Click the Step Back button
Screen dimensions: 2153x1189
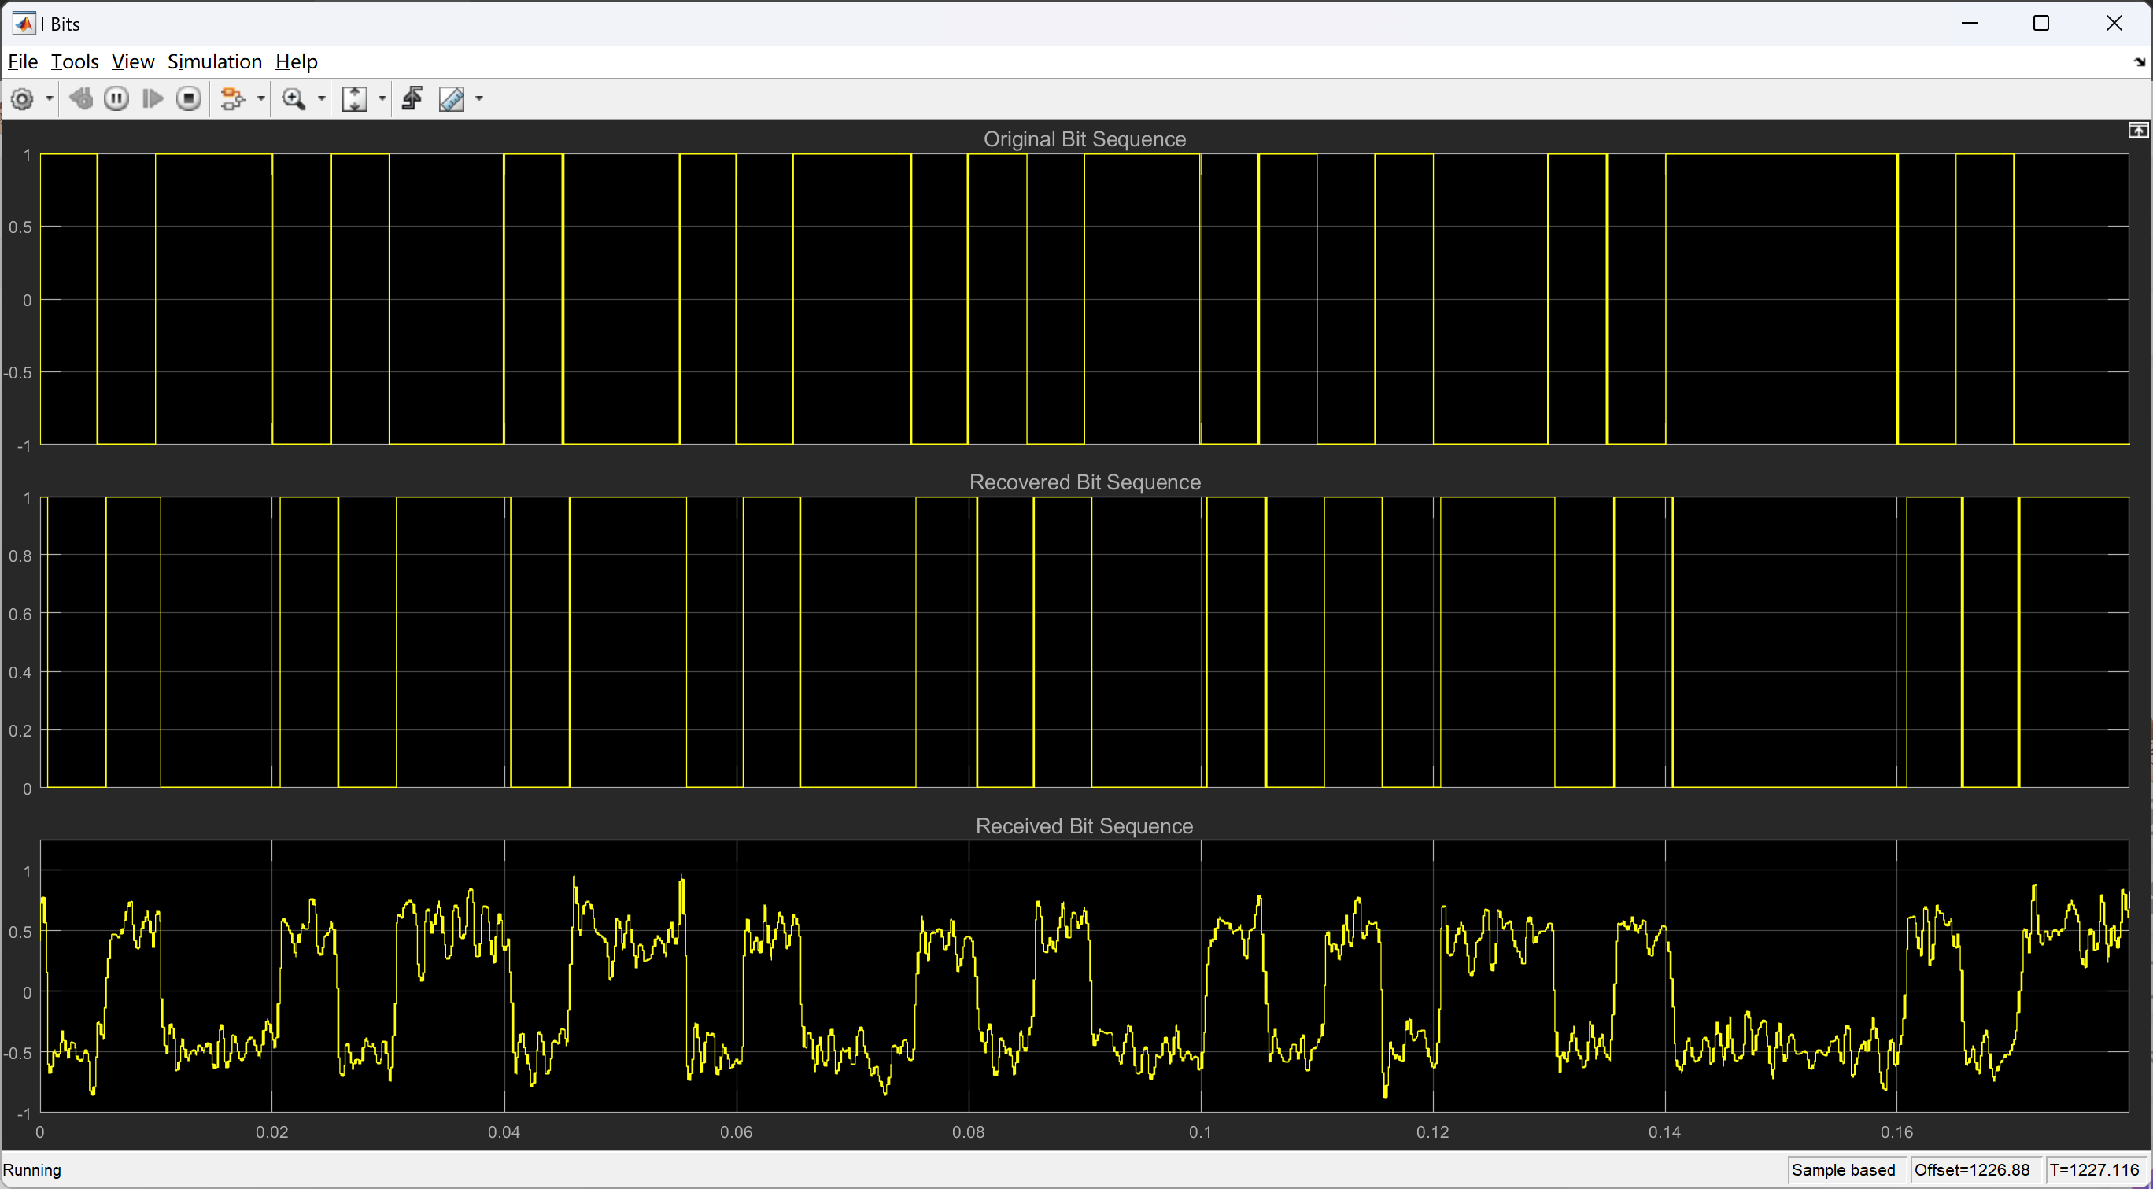[81, 99]
